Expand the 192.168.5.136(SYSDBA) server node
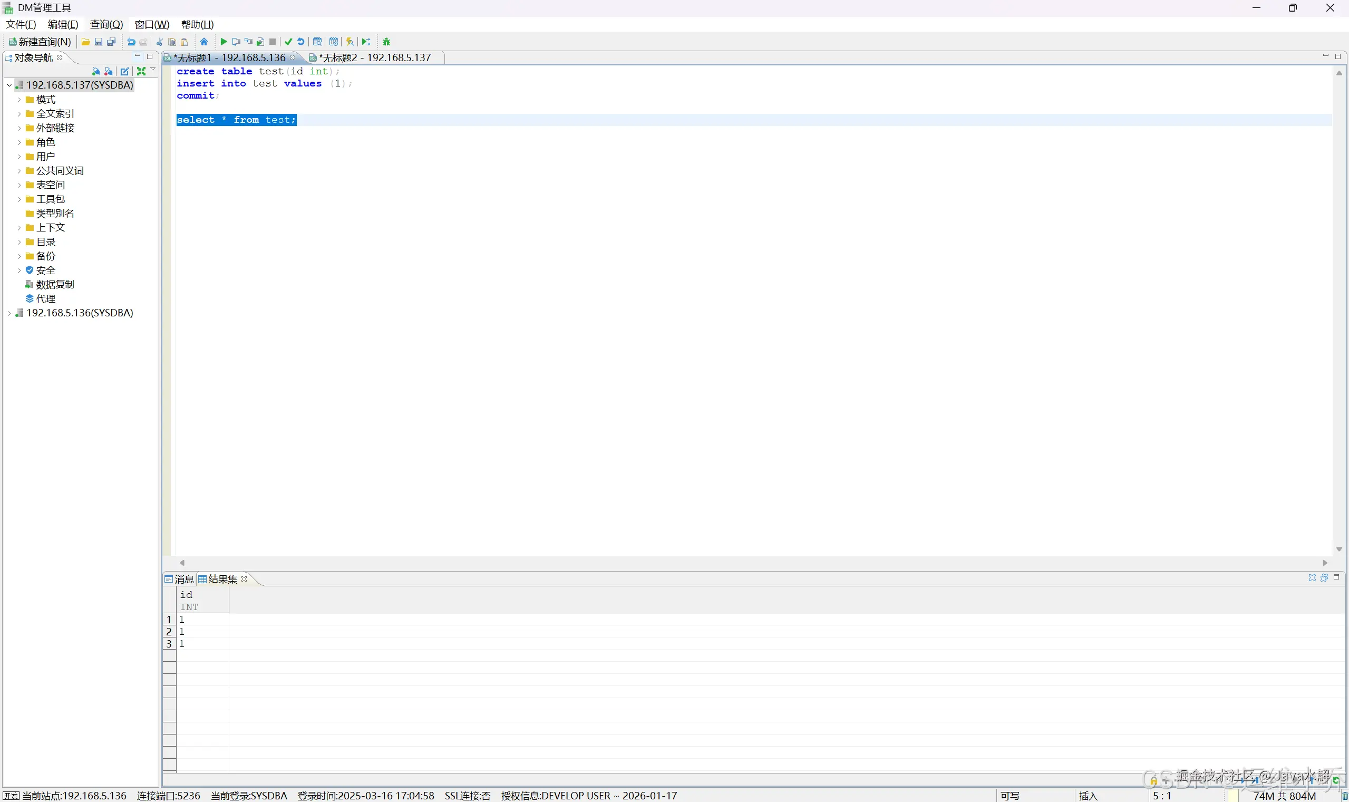This screenshot has height=802, width=1349. 9,313
